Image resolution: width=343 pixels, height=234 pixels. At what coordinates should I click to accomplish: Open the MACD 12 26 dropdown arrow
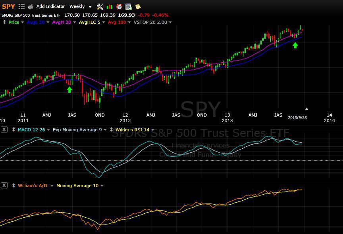48,130
